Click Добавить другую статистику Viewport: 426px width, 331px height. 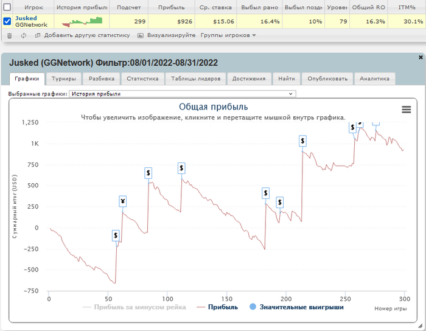(x=87, y=35)
